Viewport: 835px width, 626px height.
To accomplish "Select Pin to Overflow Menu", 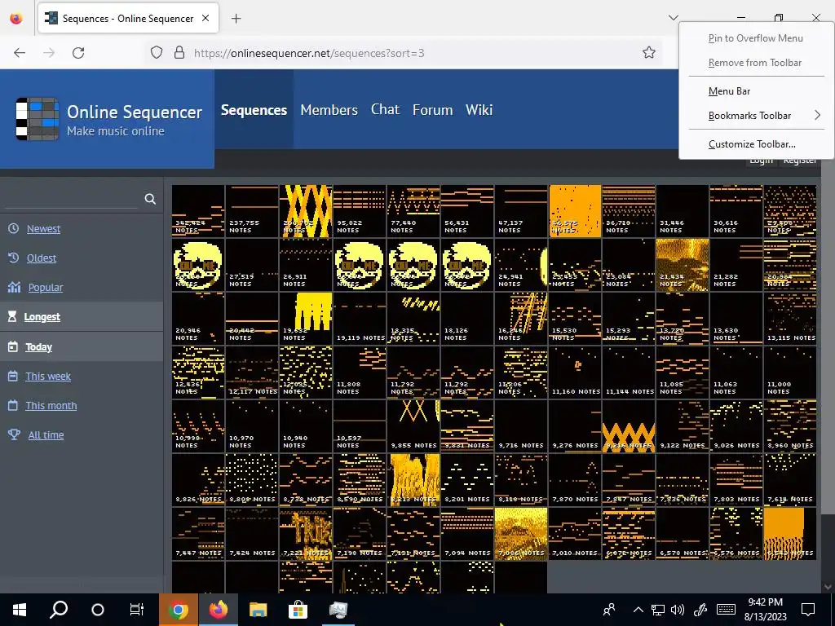I will pyautogui.click(x=755, y=38).
